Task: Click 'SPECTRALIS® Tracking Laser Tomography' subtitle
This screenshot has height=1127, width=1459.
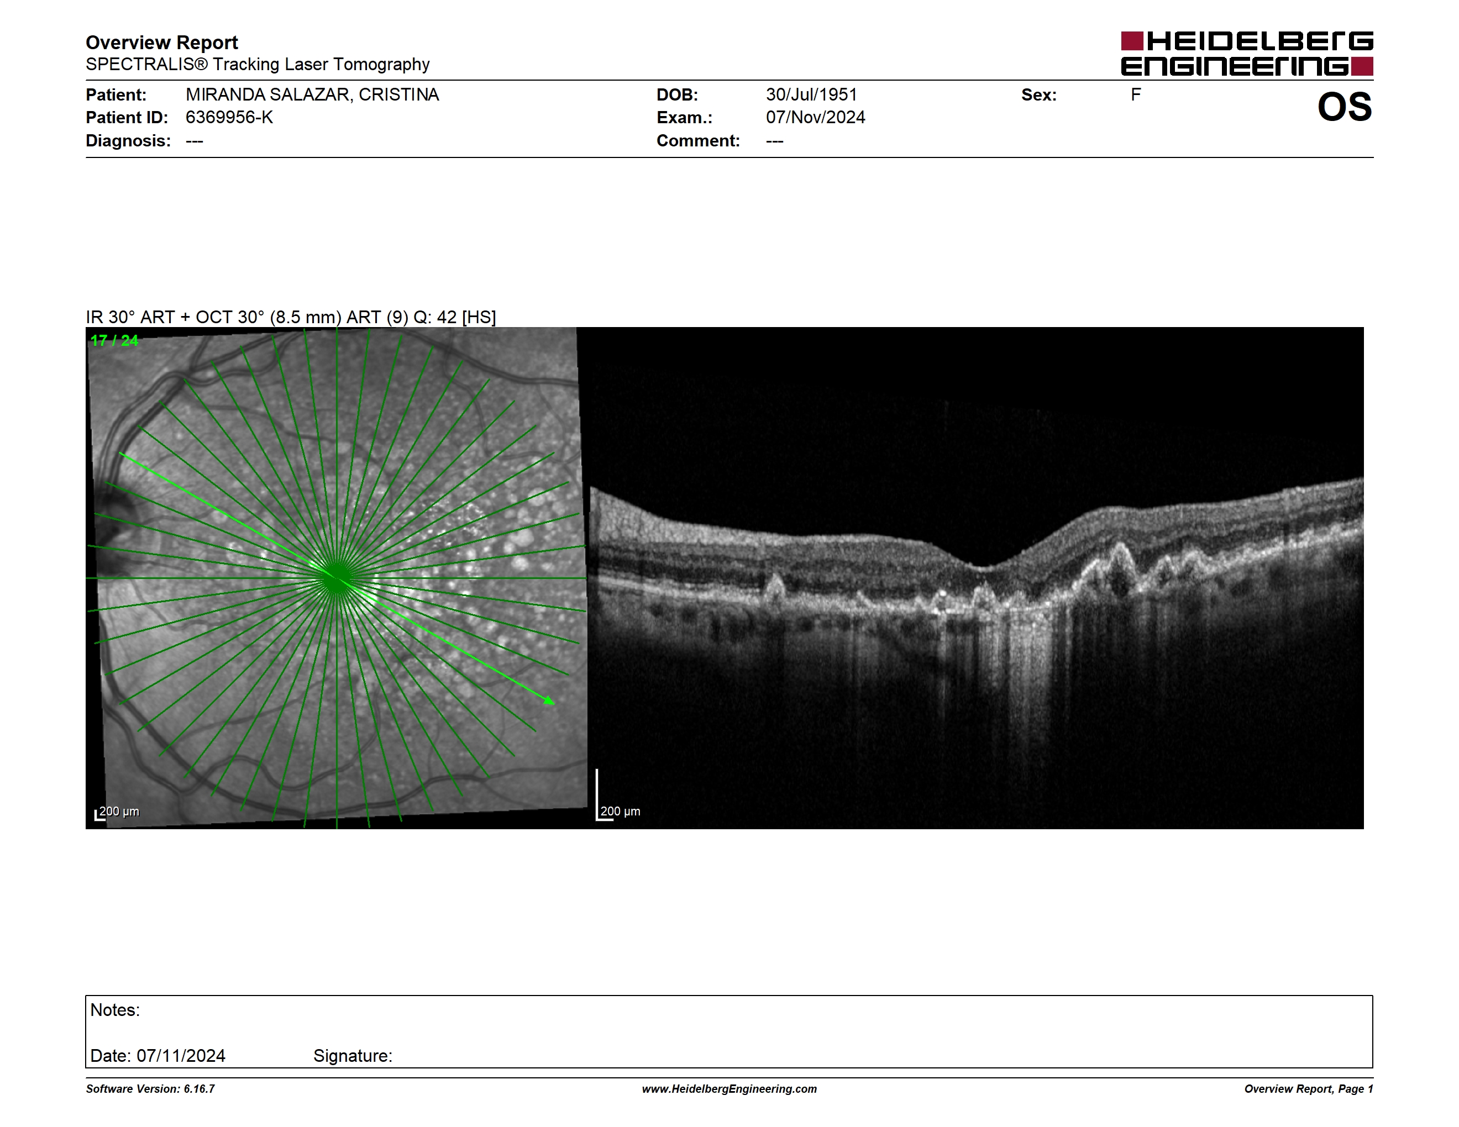Action: pos(257,65)
